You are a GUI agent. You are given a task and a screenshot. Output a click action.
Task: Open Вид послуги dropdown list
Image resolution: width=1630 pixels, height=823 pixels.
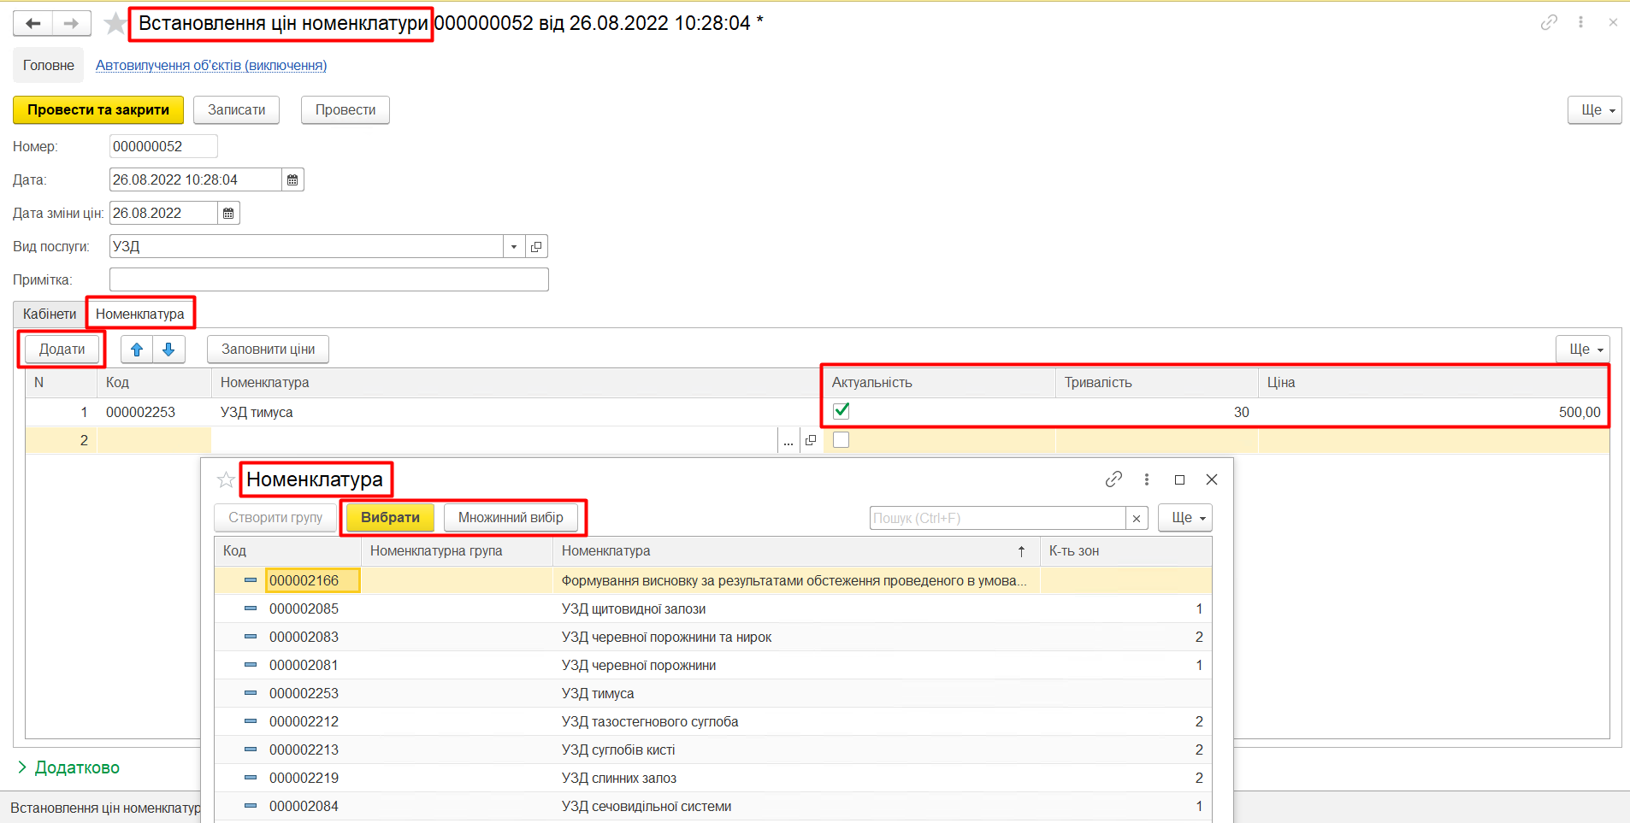[x=513, y=247]
